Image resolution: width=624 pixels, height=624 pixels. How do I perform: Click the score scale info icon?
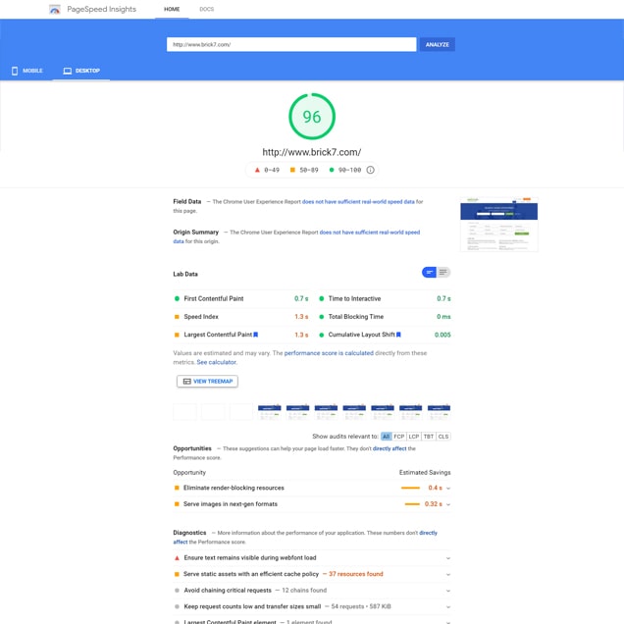point(370,170)
